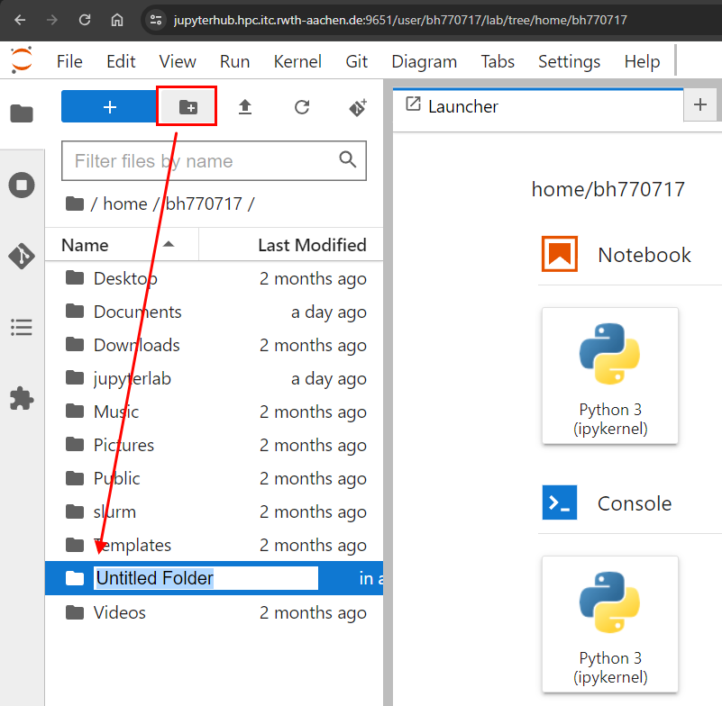Viewport: 722px width, 706px height.
Task: Open the Kernel menu
Action: pos(297,61)
